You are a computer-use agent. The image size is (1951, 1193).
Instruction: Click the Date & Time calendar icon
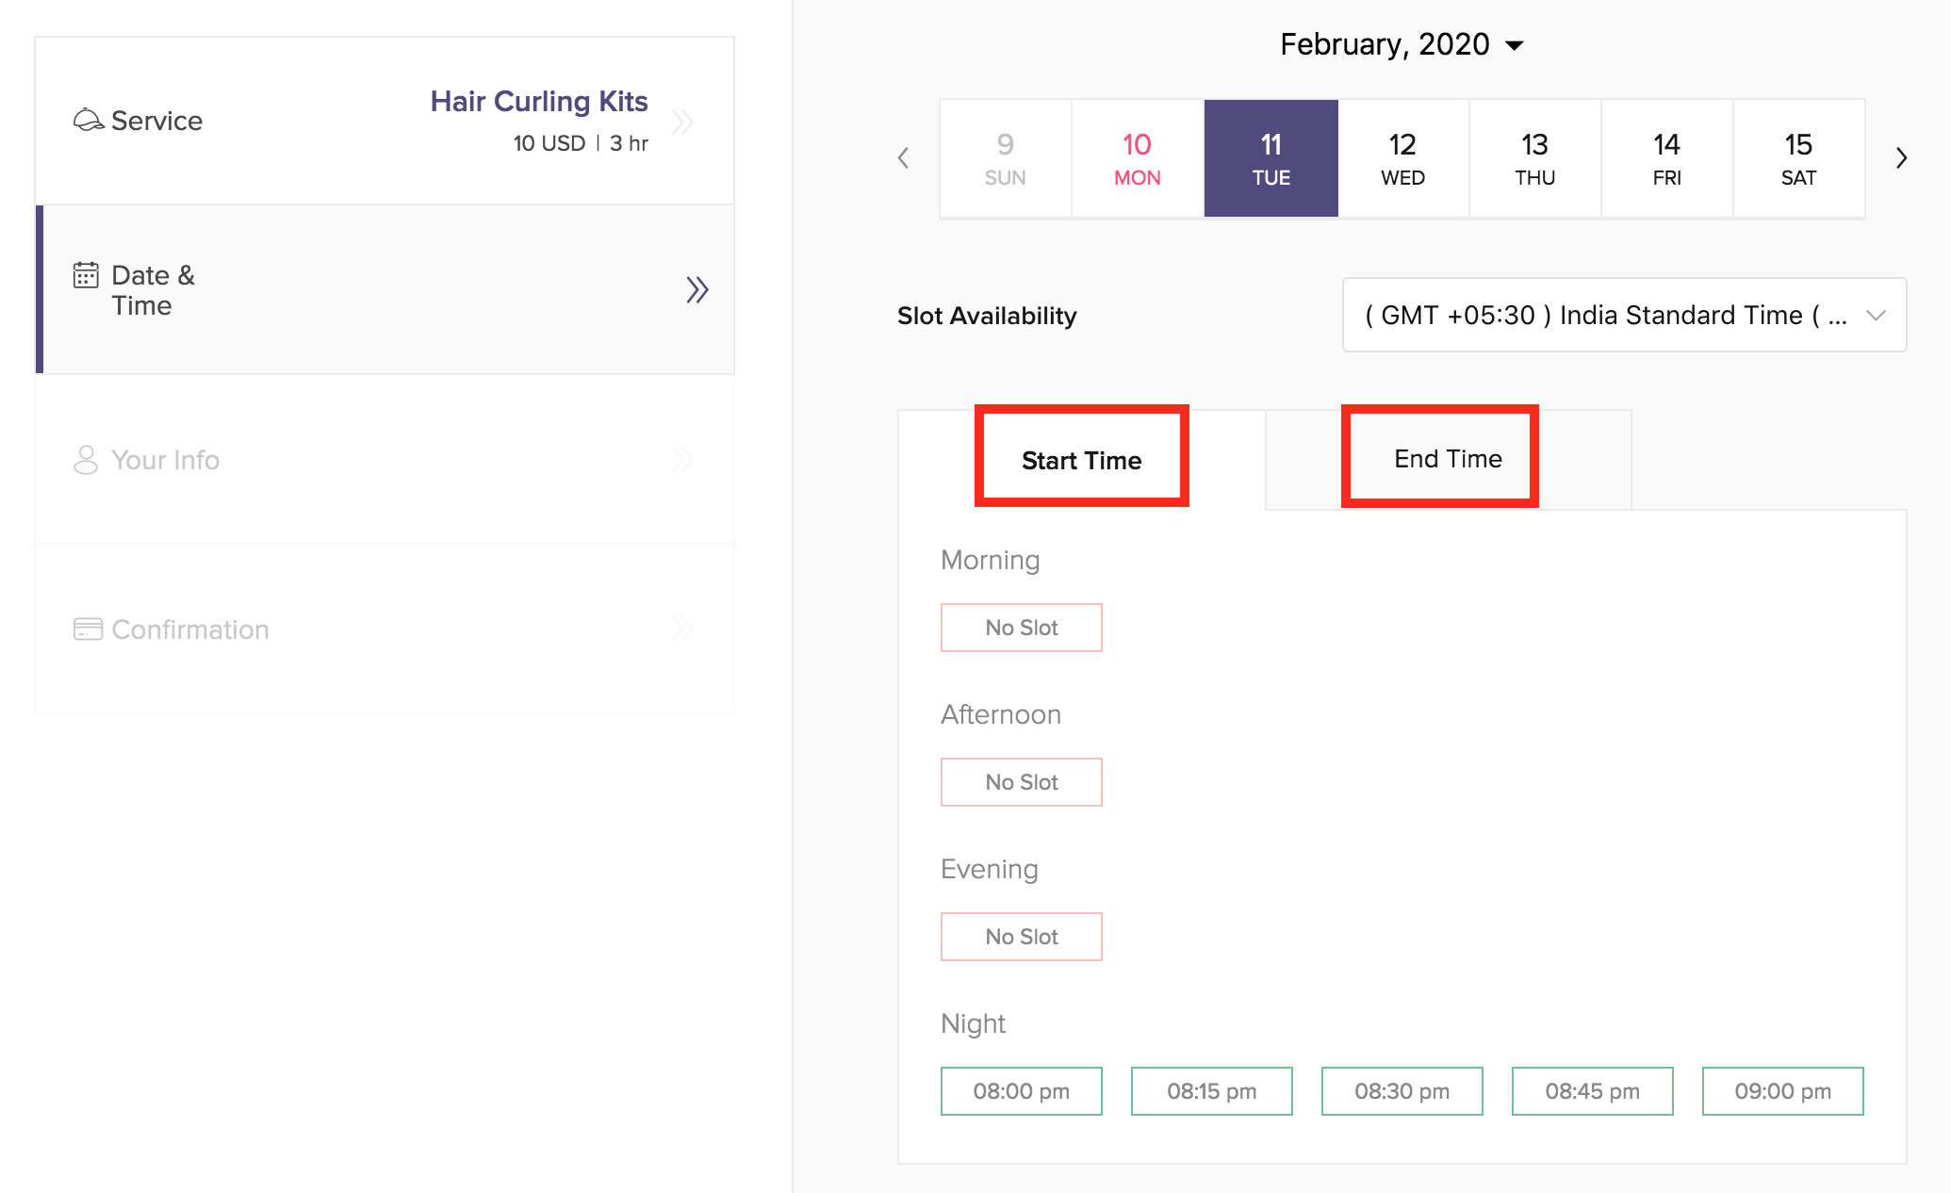pos(86,275)
